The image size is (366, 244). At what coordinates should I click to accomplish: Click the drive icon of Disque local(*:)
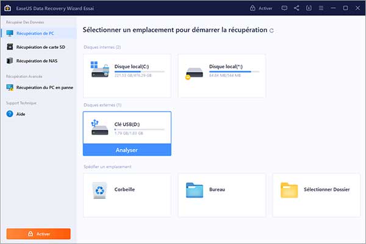(194, 73)
